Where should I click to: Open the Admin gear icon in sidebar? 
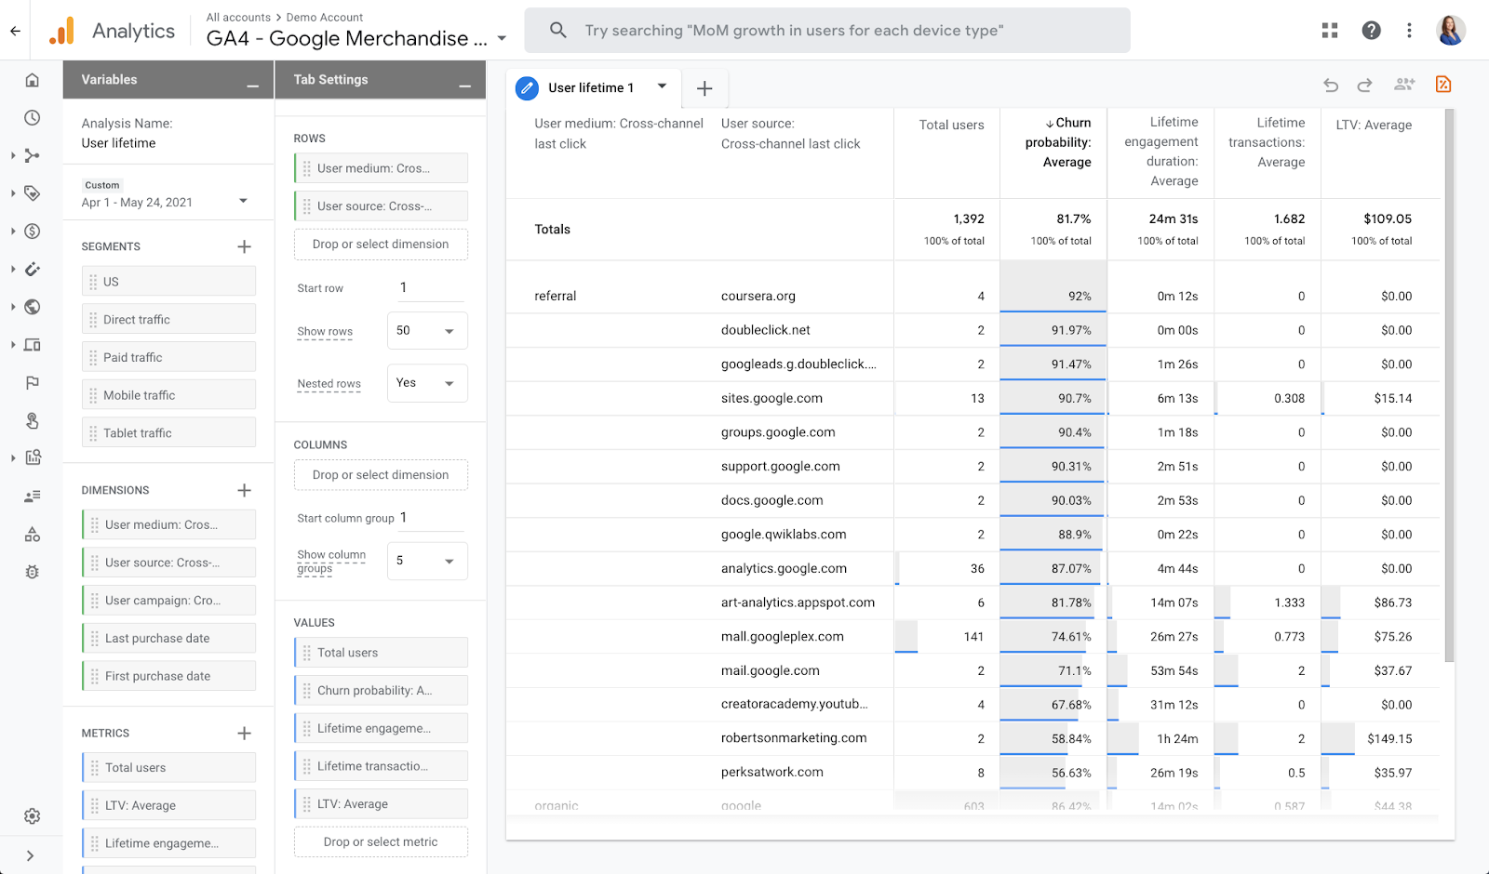click(32, 816)
